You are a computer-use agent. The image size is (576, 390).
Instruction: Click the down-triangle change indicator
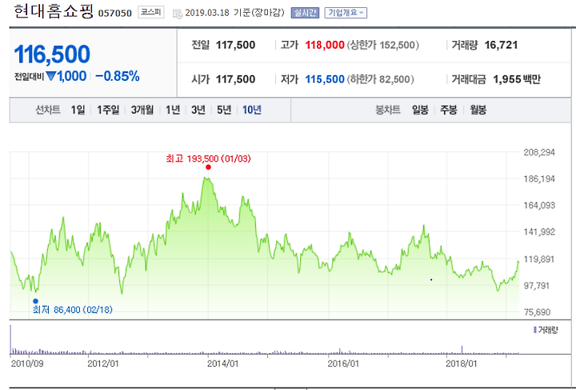point(50,76)
